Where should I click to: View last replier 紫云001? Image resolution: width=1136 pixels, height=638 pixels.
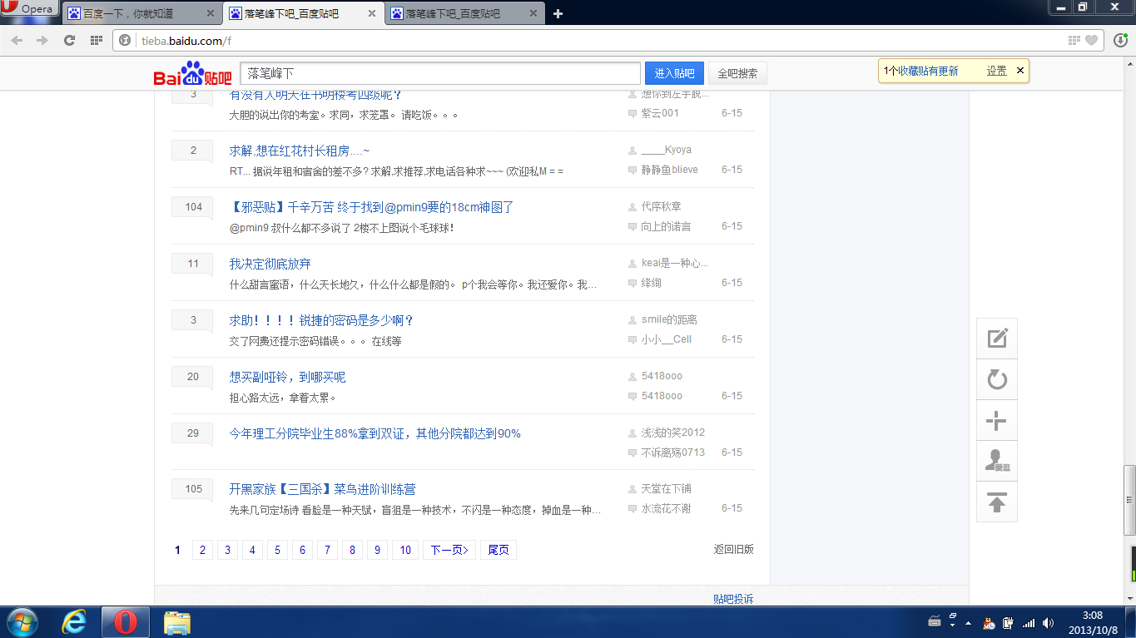click(660, 113)
